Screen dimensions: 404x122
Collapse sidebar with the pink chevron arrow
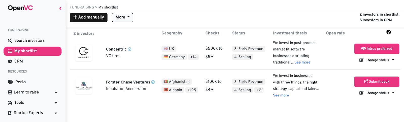click(x=60, y=8)
